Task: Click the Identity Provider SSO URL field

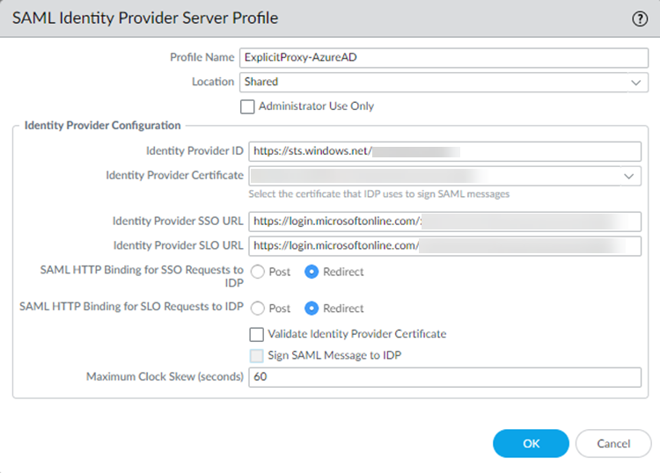Action: click(x=444, y=221)
